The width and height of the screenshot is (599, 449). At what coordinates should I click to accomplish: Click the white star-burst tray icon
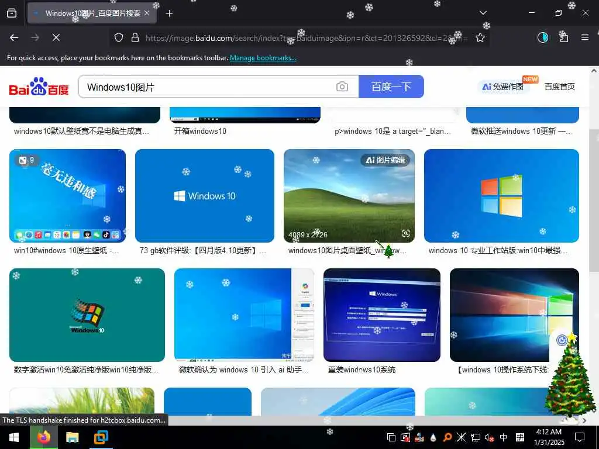pos(461,437)
